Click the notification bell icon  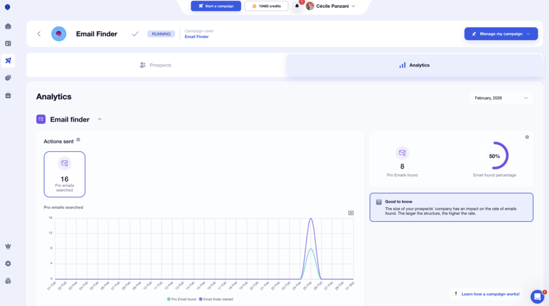point(297,6)
